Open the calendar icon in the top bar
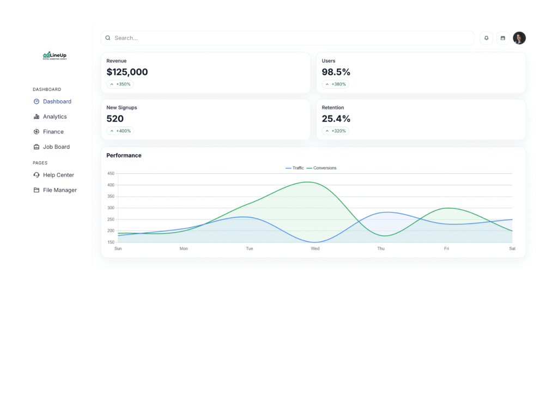Image resolution: width=558 pixels, height=395 pixels. tap(502, 38)
